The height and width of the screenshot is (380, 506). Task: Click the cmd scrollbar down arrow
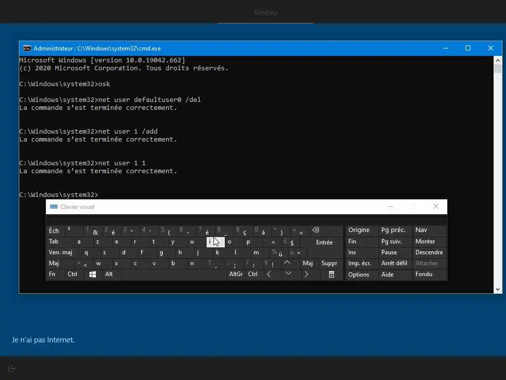tap(498, 289)
